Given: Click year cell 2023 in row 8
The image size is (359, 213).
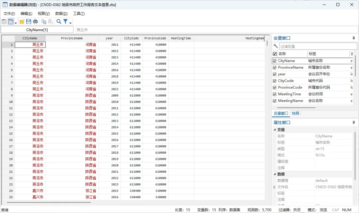Looking at the screenshot, I should tap(110, 89).
